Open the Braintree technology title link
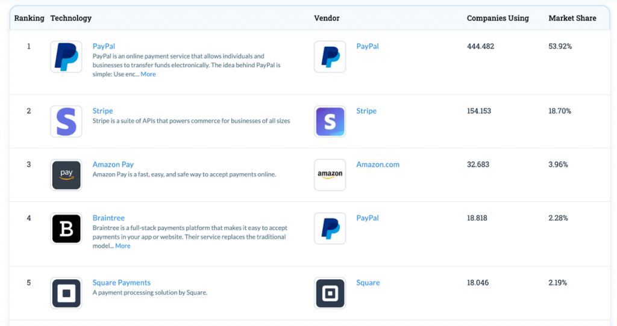Screen dimensions: 617x326 [108, 218]
